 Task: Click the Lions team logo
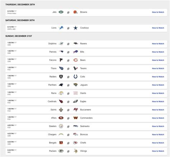pyautogui.click(x=61, y=28)
